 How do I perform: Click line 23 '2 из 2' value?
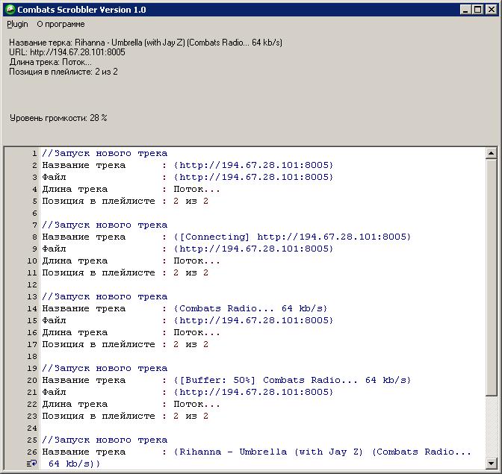coord(190,416)
